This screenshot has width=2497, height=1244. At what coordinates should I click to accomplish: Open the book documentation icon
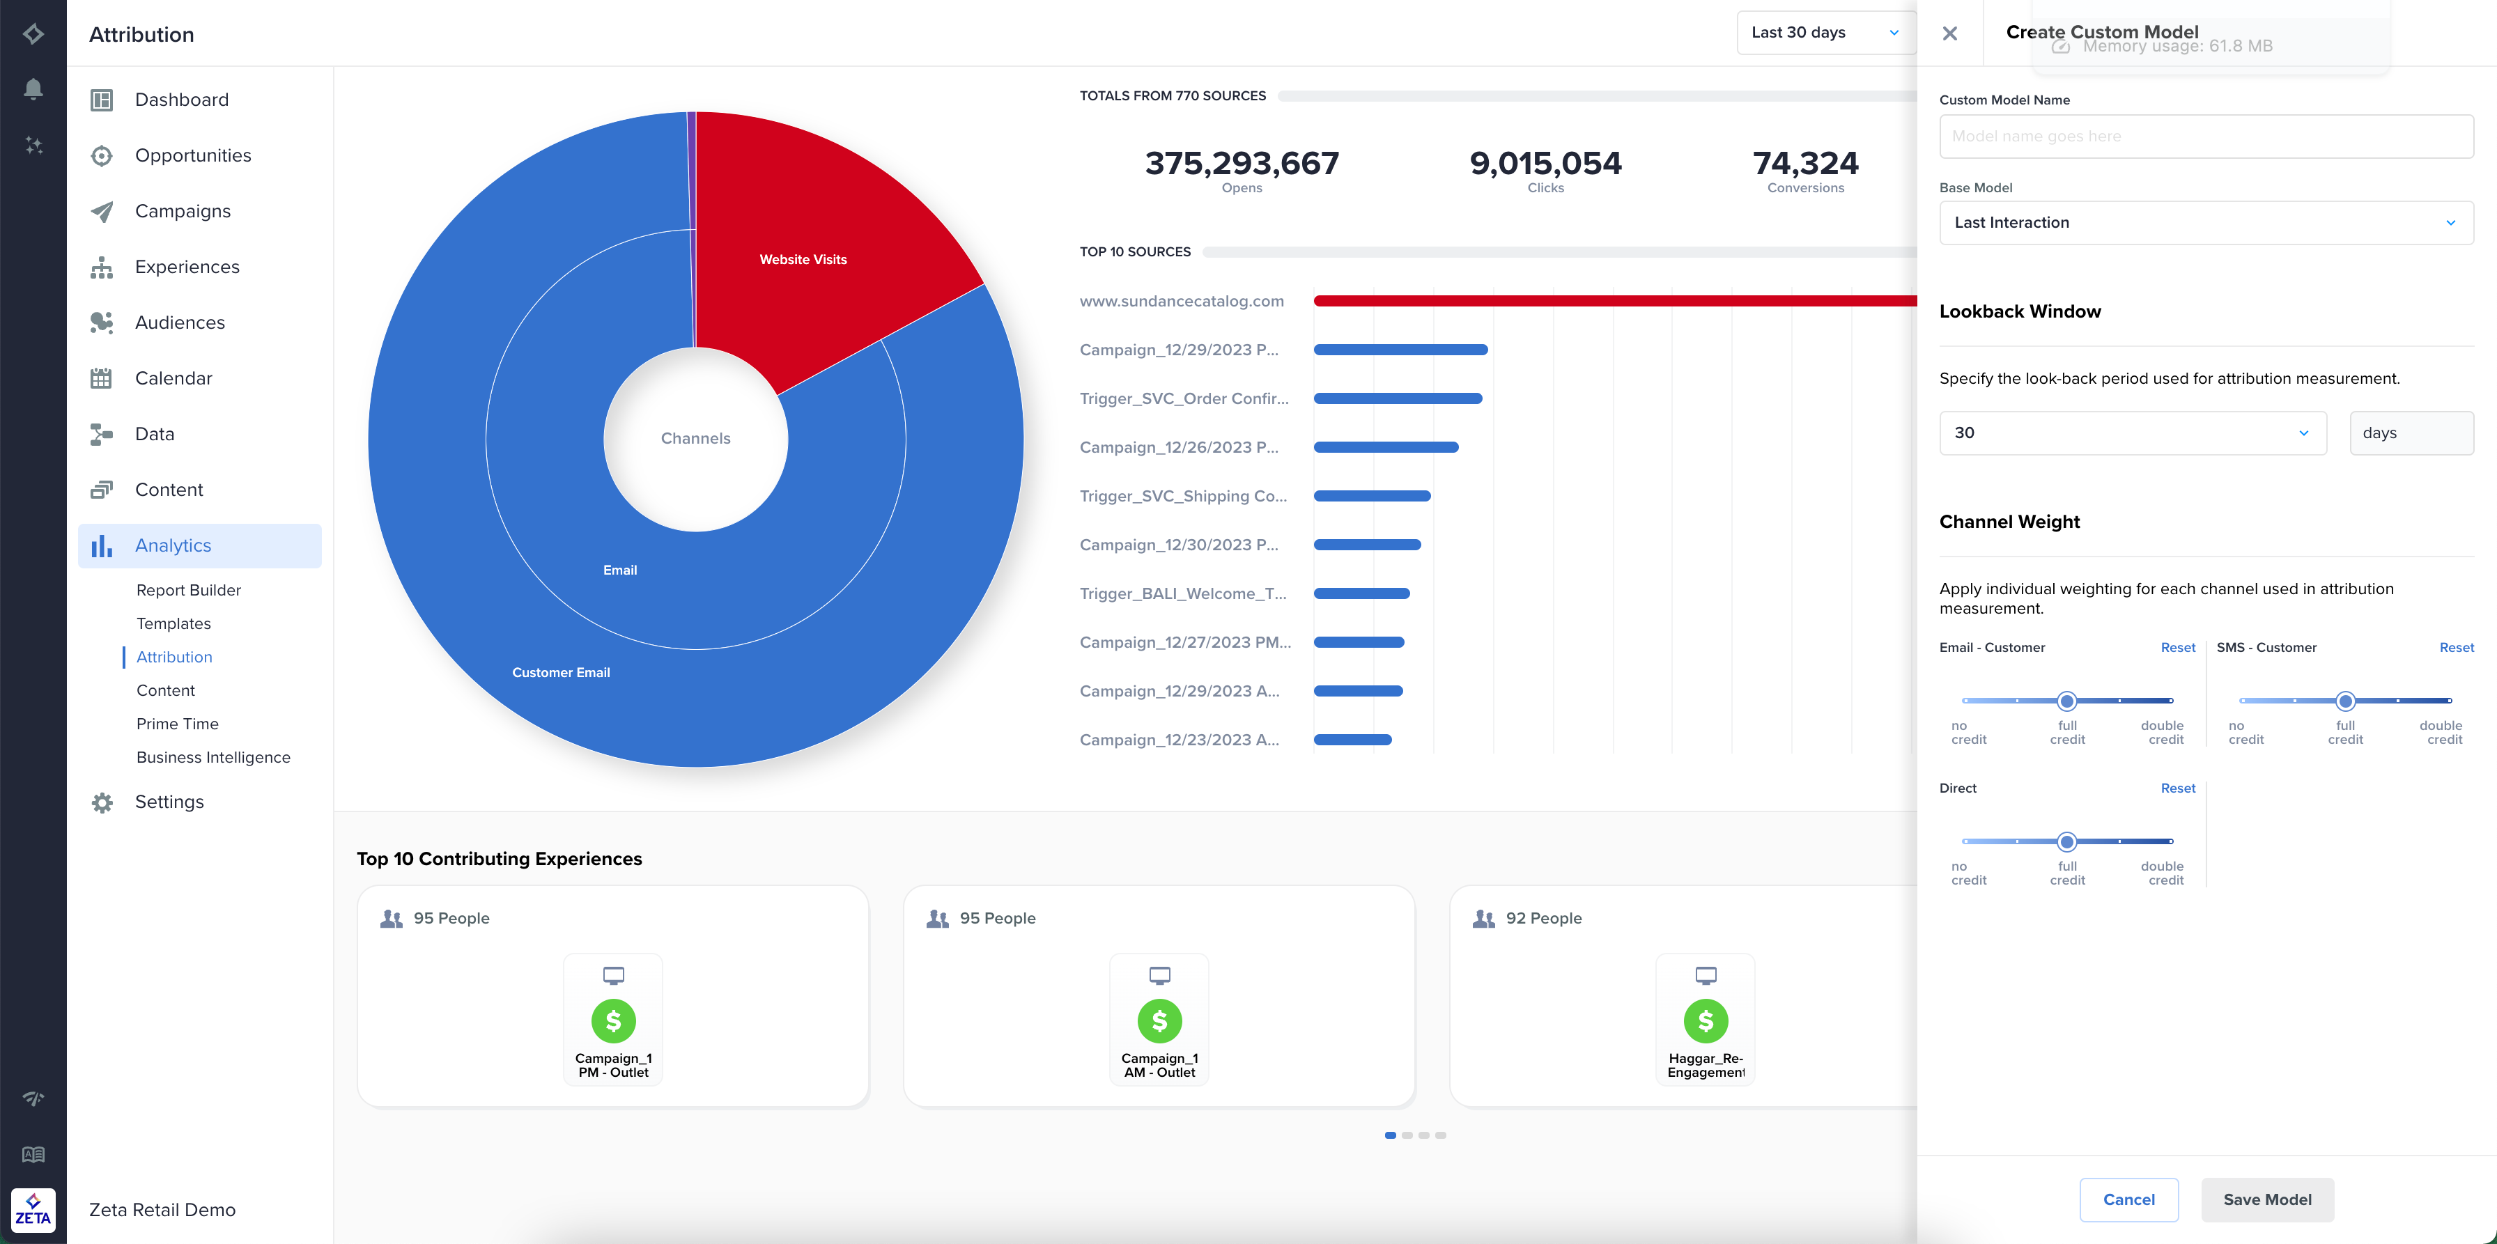(33, 1154)
